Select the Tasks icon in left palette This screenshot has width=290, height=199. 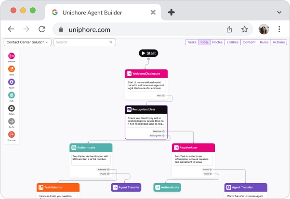[11, 69]
